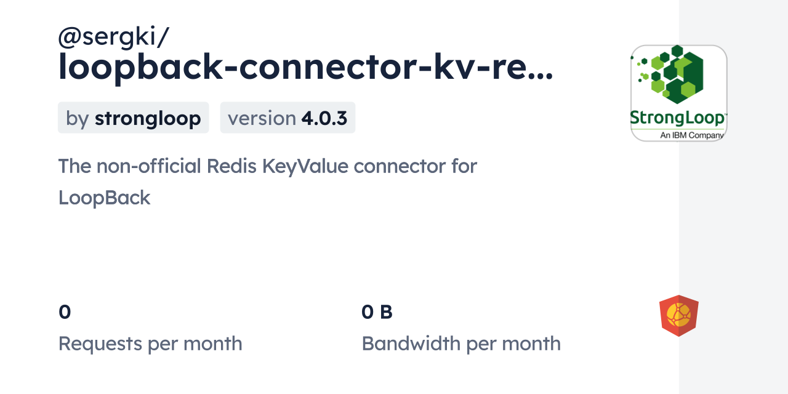
Task: Click the "0 B" bandwidth value
Action: (377, 312)
